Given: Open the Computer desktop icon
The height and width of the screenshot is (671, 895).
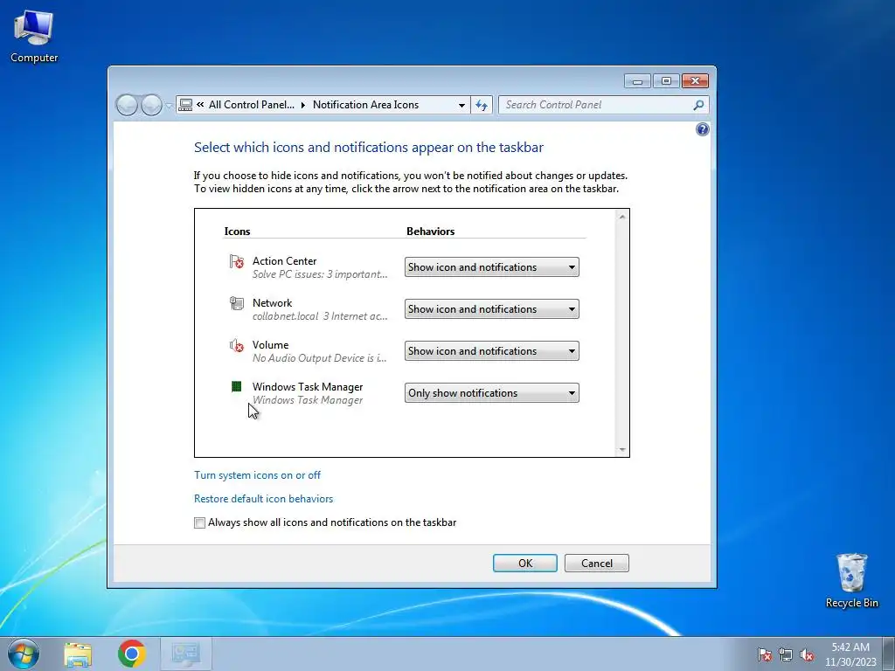Looking at the screenshot, I should [x=34, y=37].
